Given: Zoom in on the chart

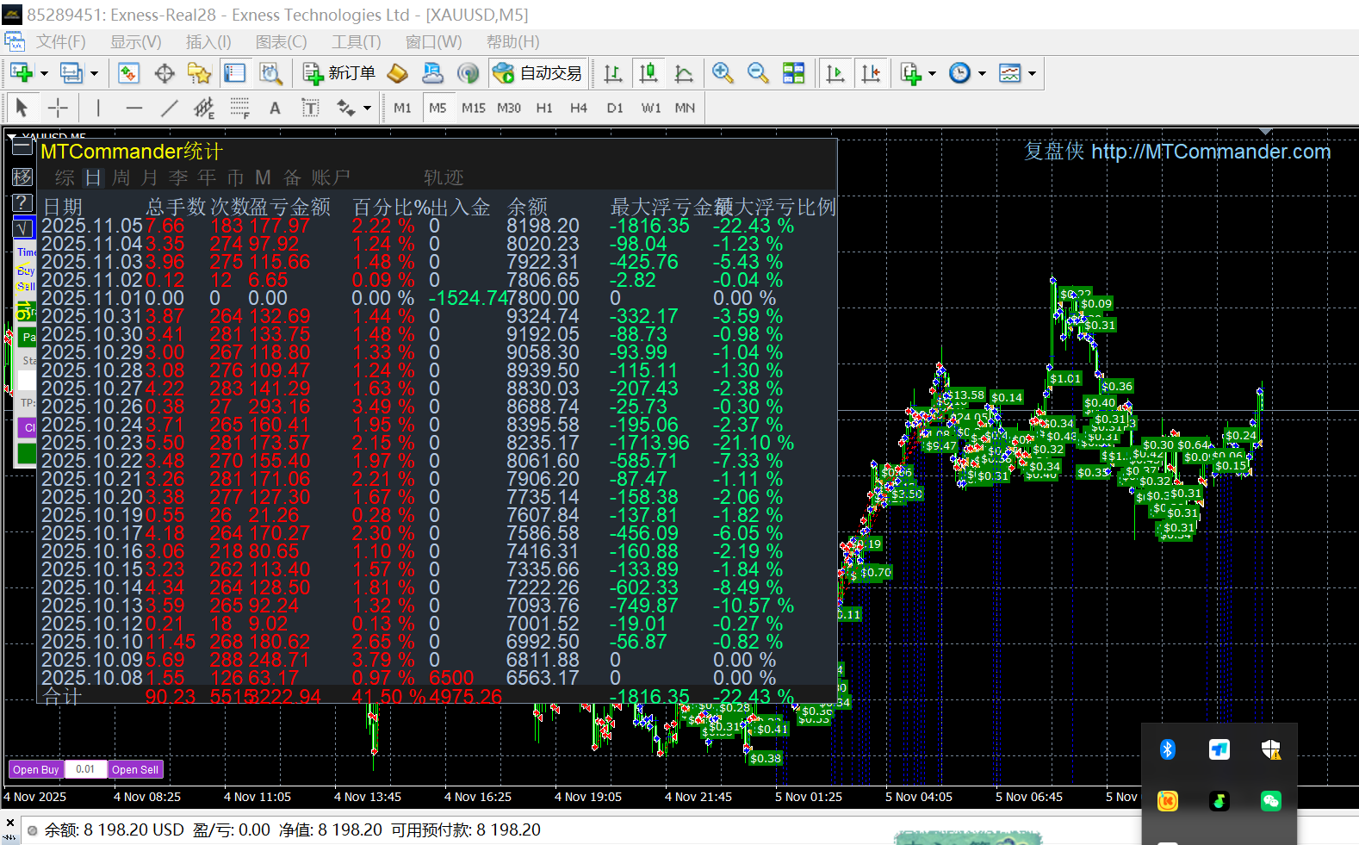Looking at the screenshot, I should pyautogui.click(x=723, y=73).
